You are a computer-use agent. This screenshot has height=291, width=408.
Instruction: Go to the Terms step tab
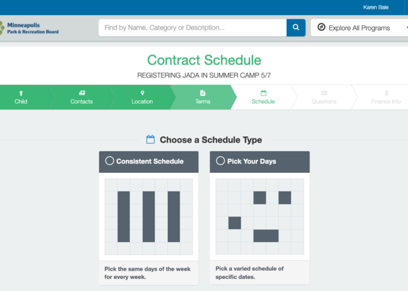pos(203,97)
